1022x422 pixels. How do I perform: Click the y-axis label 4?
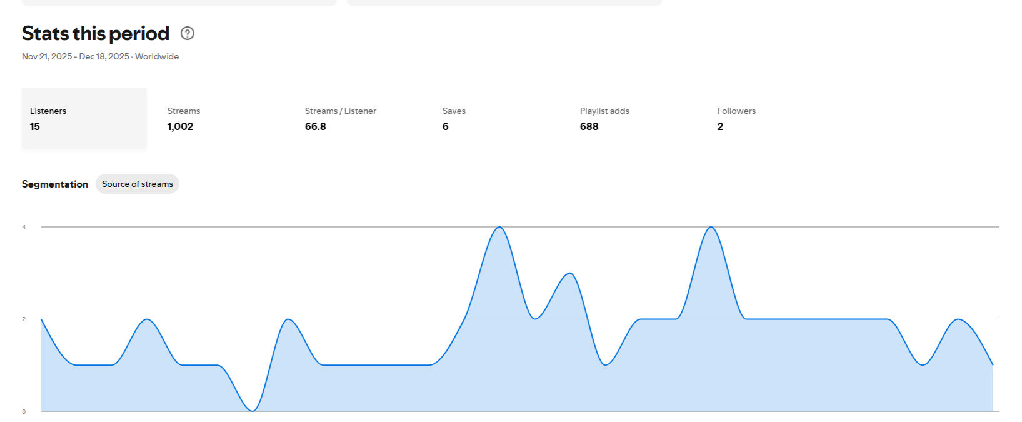(x=24, y=227)
